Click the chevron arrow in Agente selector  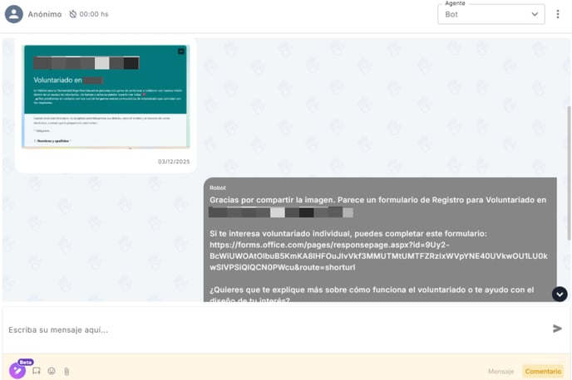pos(535,14)
